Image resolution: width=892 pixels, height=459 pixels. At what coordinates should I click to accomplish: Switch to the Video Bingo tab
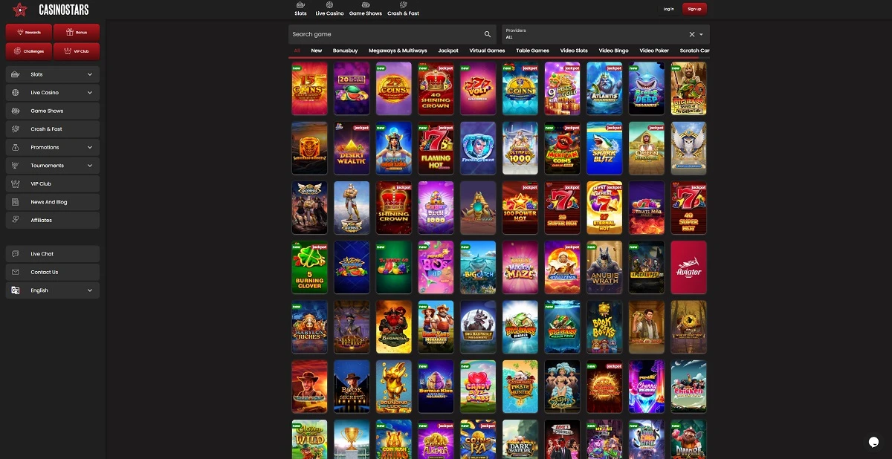point(614,51)
